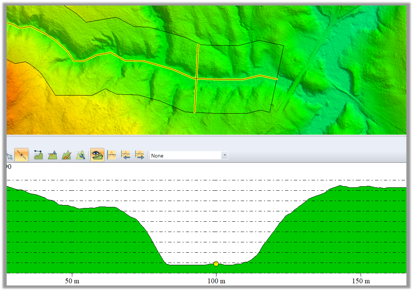The height and width of the screenshot is (291, 413).
Task: Toggle the profile line point tool
Action: pyautogui.click(x=21, y=155)
